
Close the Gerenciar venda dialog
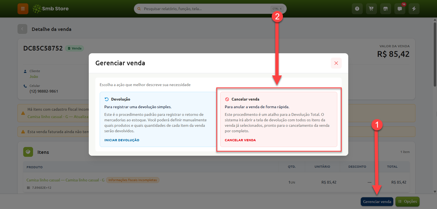pyautogui.click(x=336, y=63)
